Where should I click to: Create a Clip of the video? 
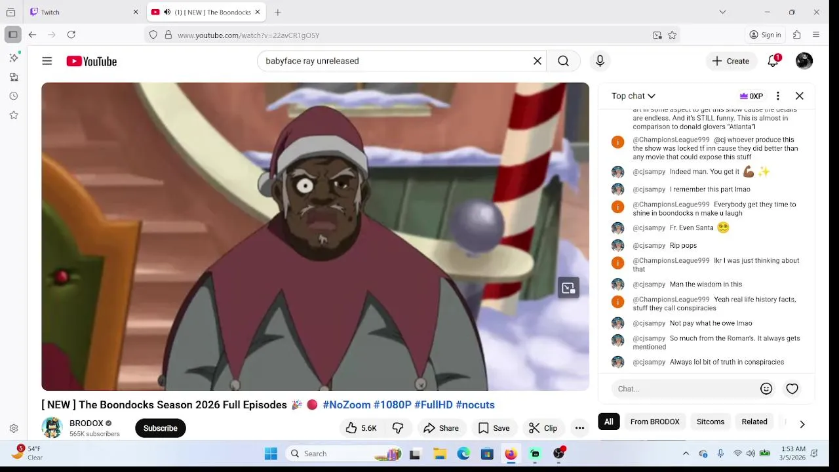543,428
